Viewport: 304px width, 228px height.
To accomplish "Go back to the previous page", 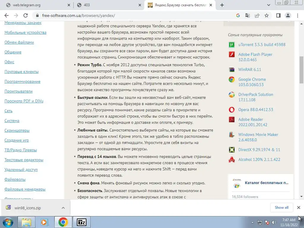I will click(x=7, y=15).
